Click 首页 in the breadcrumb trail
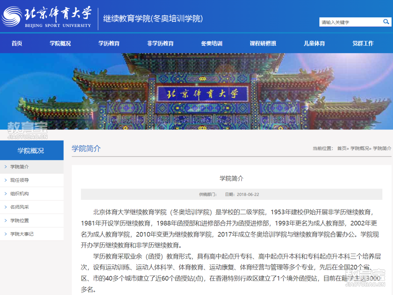Viewport: 393px width, 295px height. coord(342,148)
